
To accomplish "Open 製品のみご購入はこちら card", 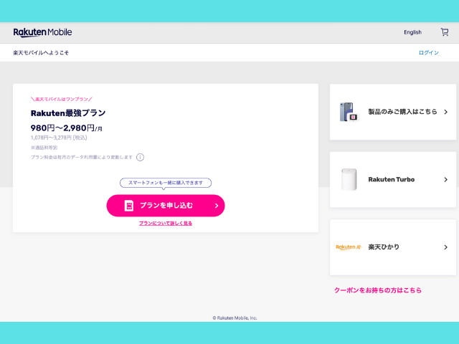I will [x=393, y=112].
